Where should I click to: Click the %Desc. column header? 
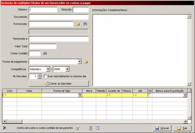tap(127, 91)
